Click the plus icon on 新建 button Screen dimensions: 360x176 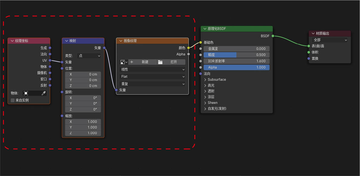132,62
